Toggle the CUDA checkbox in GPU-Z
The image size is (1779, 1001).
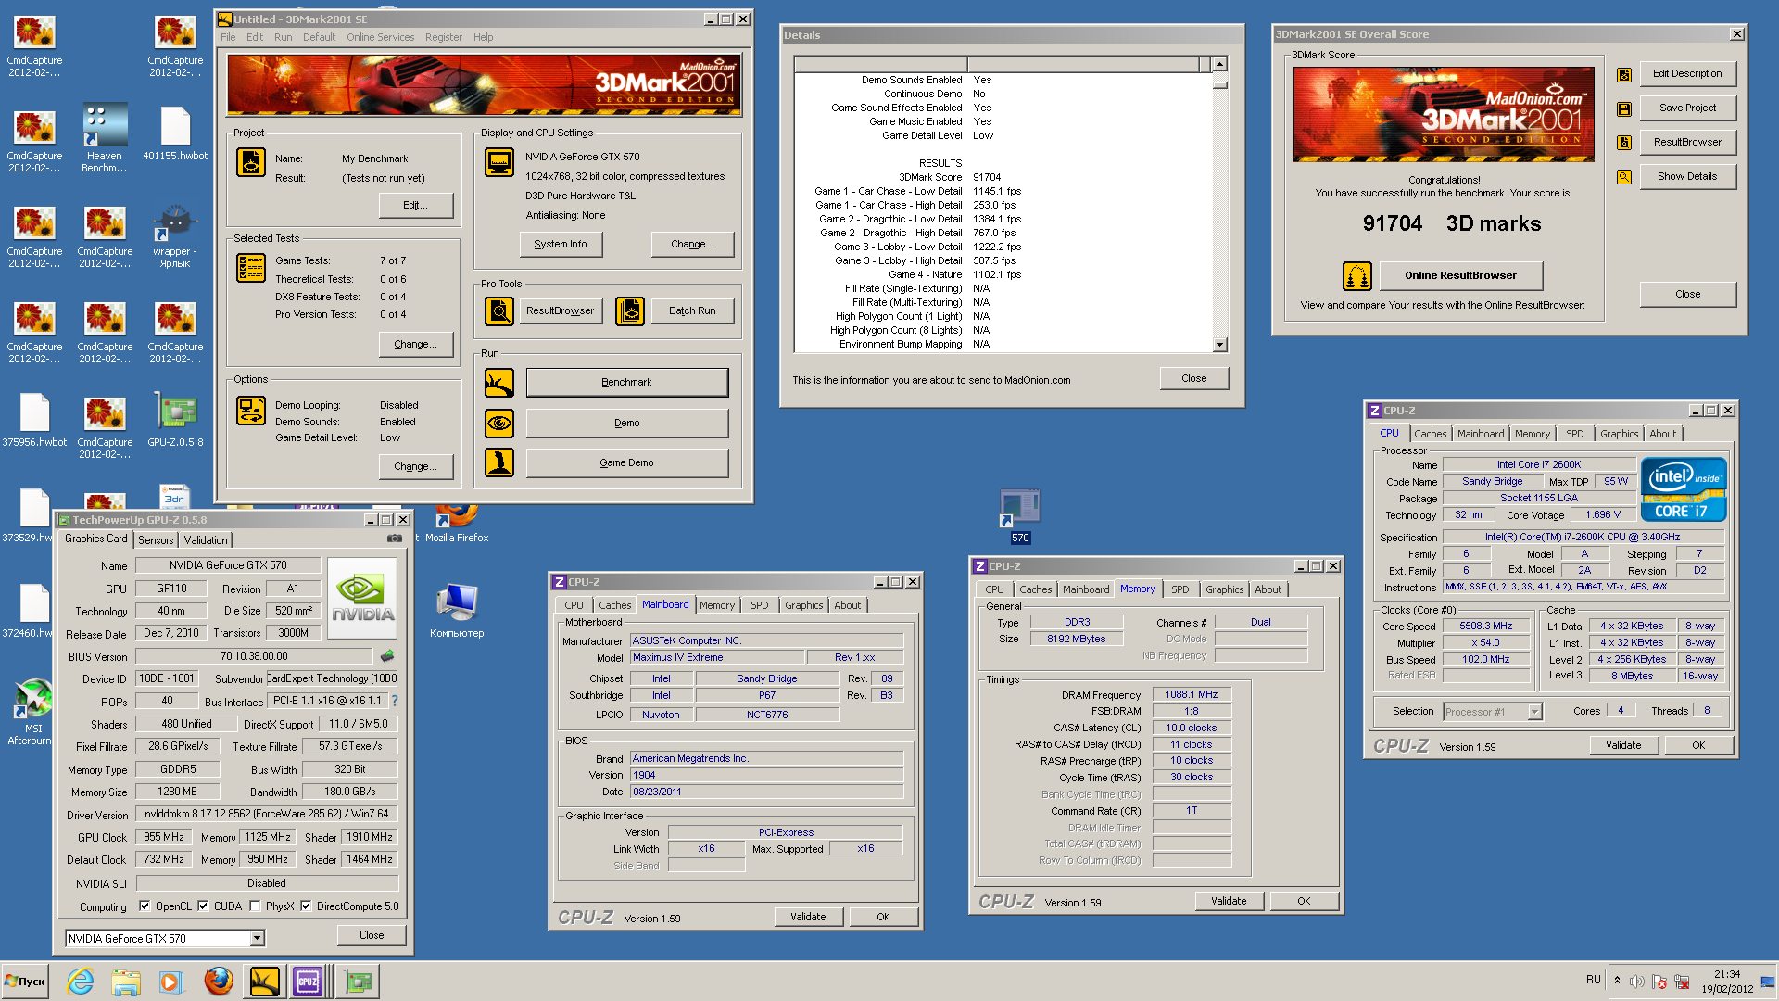pyautogui.click(x=203, y=906)
